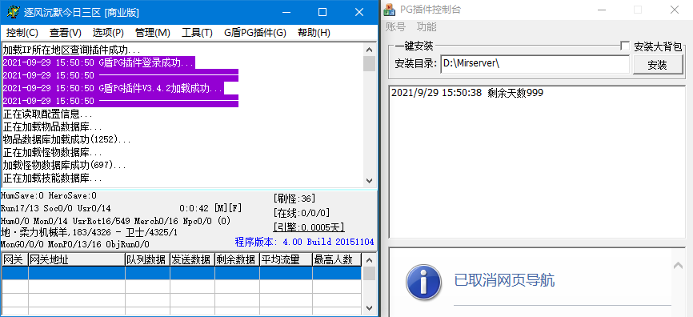Click the HumSave:0 HeroSave:0 status text
The height and width of the screenshot is (317, 693).
click(49, 195)
